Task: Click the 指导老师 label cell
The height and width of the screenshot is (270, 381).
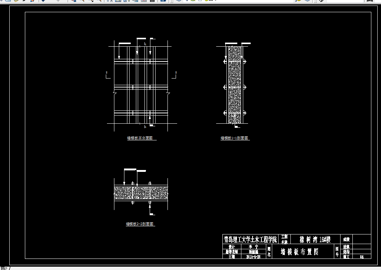Action: [232, 251]
